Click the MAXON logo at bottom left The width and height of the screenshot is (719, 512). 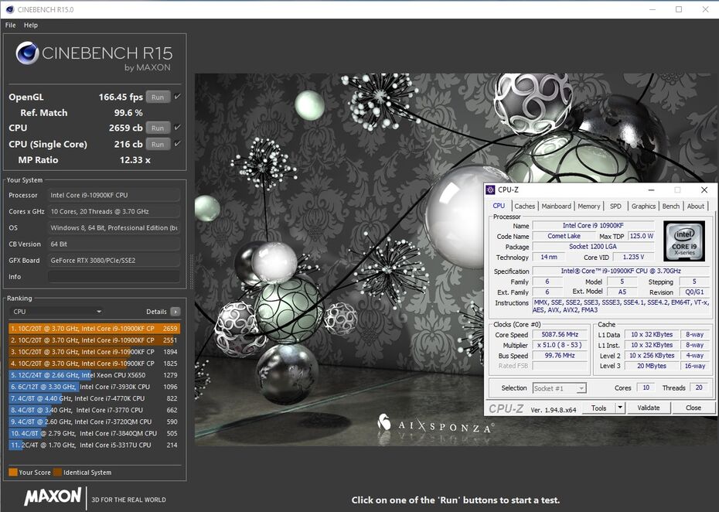52,497
